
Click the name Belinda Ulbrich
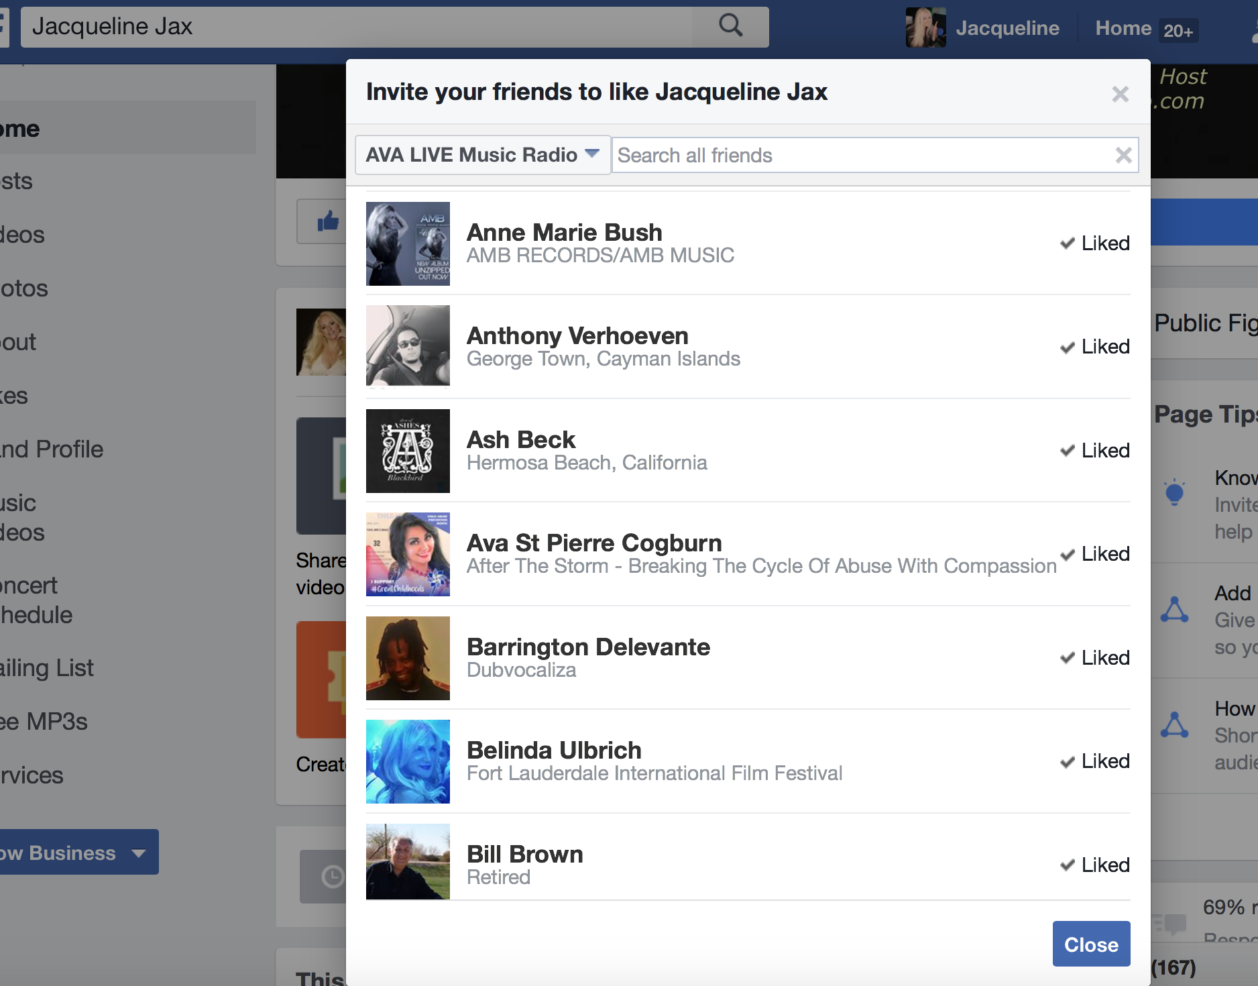tap(554, 750)
